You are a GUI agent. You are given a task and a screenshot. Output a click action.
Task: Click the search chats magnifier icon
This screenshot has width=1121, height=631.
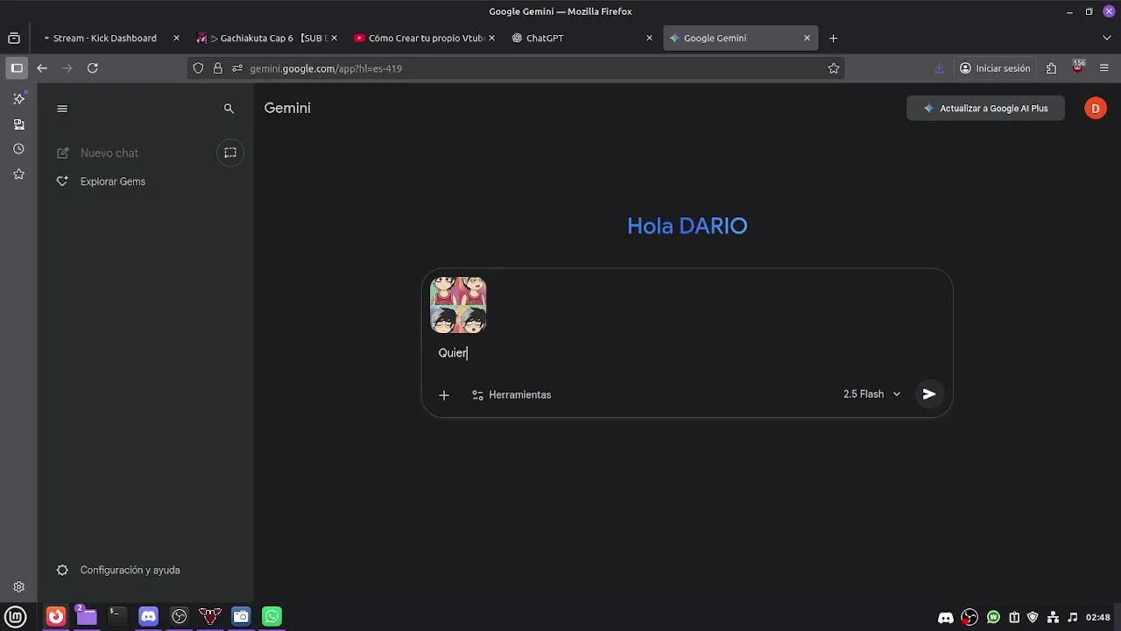(x=229, y=109)
